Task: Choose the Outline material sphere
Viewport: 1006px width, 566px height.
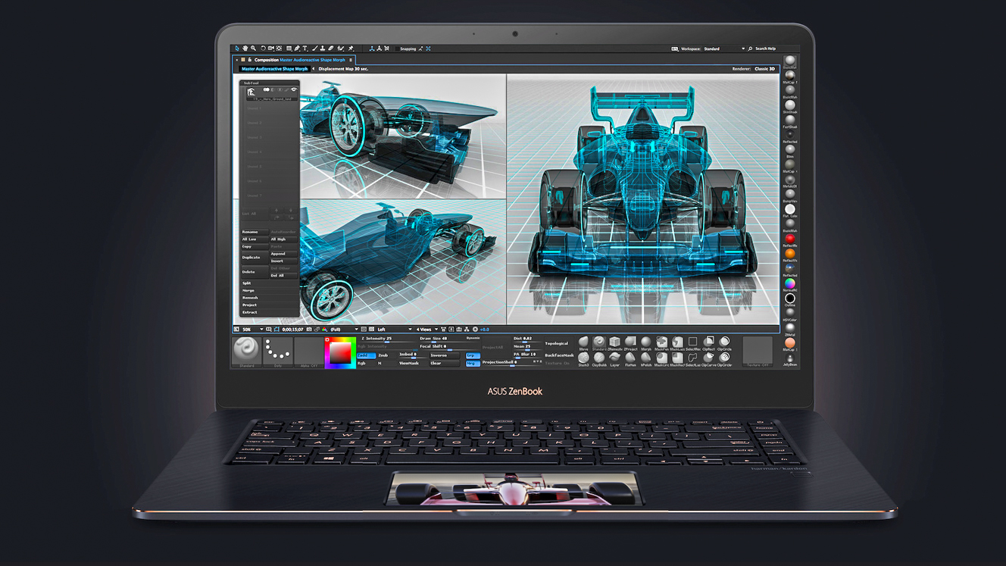Action: point(790,299)
